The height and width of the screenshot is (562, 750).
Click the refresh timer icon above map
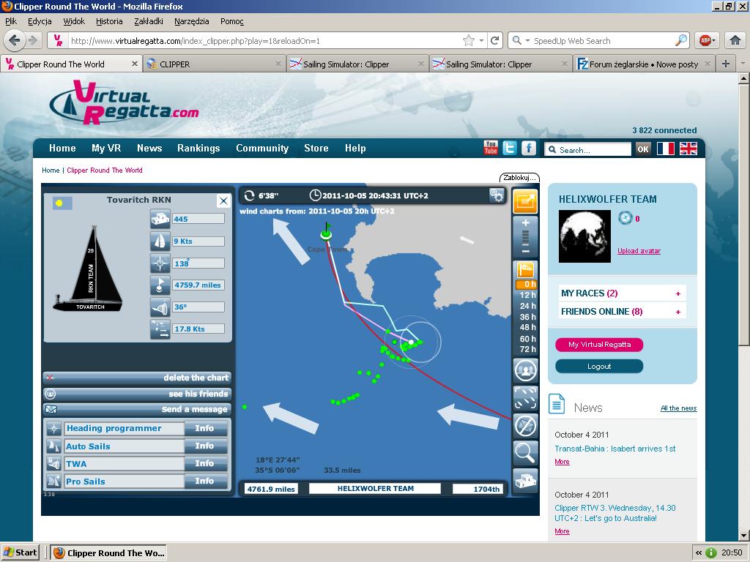tap(250, 195)
